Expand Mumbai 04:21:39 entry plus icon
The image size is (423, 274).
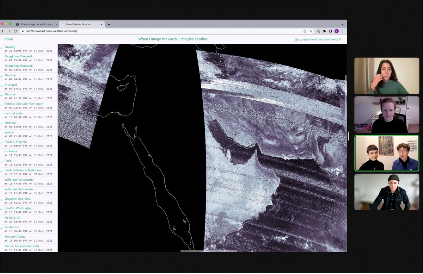(x=1, y=96)
